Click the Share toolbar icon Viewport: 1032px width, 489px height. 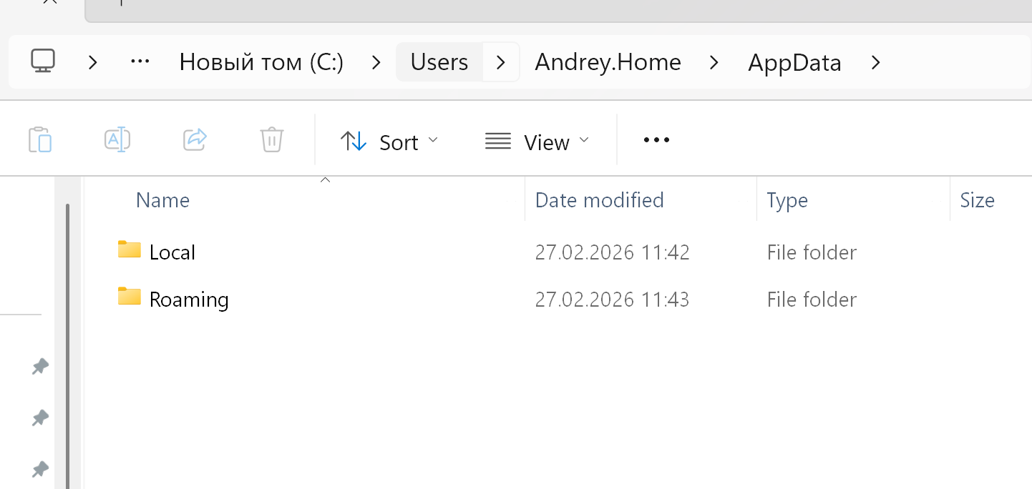(x=195, y=140)
